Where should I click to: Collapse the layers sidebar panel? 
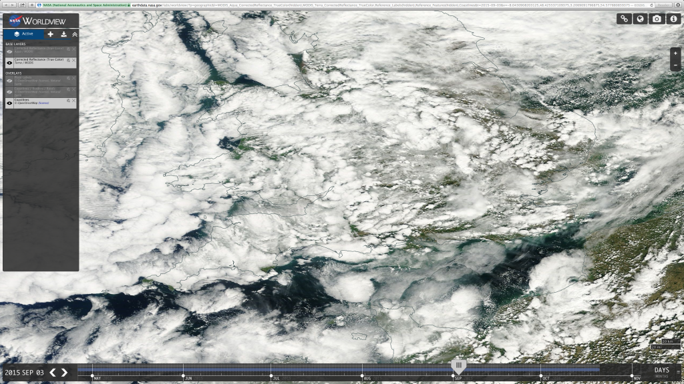click(75, 34)
